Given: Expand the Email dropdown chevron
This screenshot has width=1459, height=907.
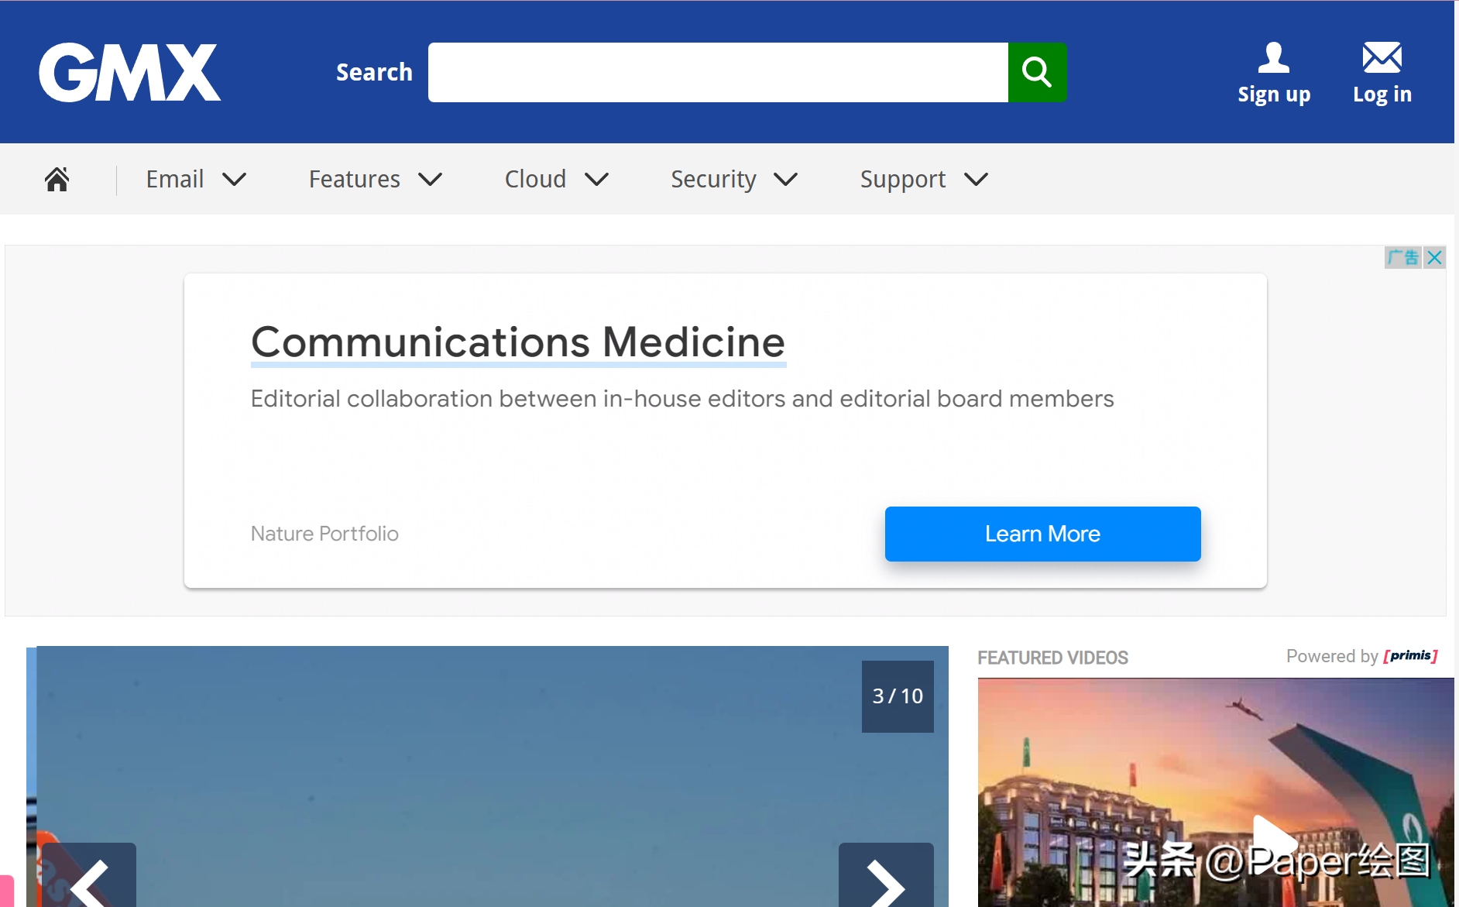Looking at the screenshot, I should pyautogui.click(x=234, y=180).
